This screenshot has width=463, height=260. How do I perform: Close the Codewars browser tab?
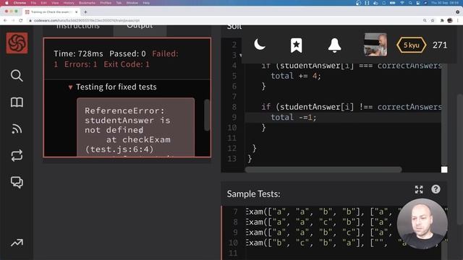pyautogui.click(x=77, y=12)
